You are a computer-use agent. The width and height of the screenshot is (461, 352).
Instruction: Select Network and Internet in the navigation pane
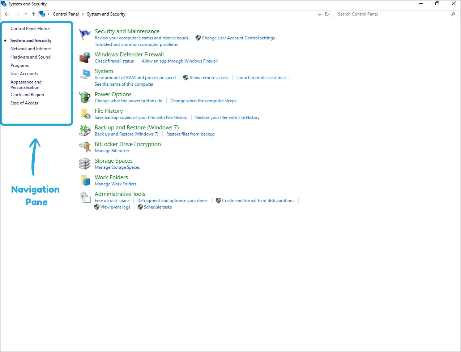point(31,48)
